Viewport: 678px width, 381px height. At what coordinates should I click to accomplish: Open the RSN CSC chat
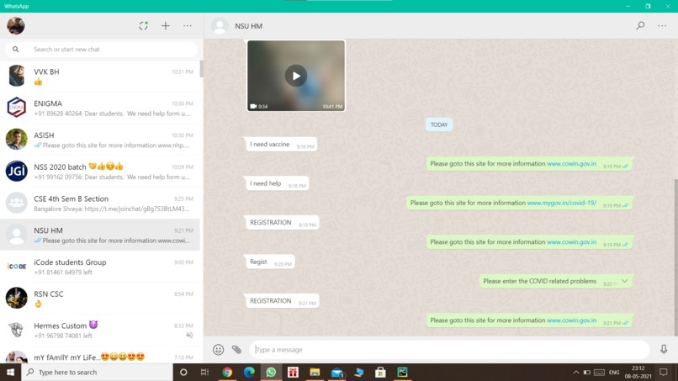tap(100, 298)
